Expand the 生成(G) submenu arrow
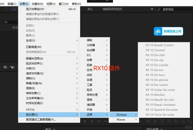Screen dimensions: 193x130 [77, 40]
